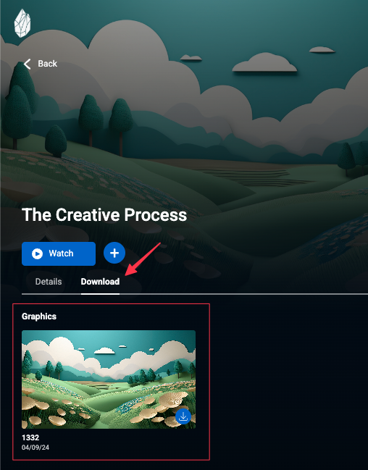Select the 1332 file name label
The image size is (368, 470).
point(30,437)
